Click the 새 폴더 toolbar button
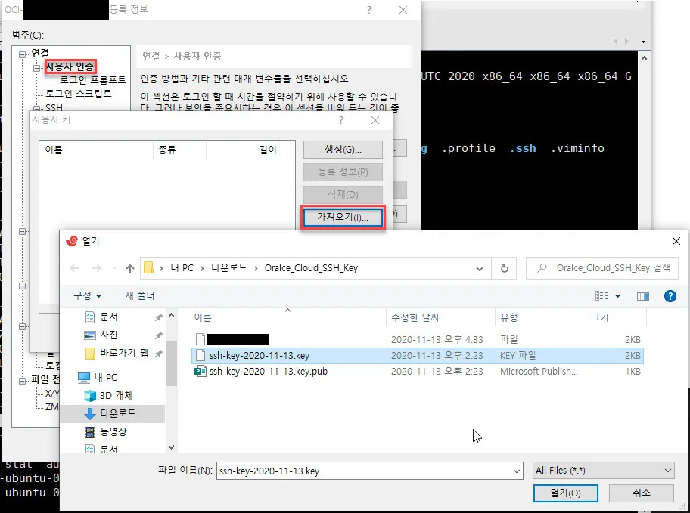690x513 pixels. pyautogui.click(x=140, y=296)
